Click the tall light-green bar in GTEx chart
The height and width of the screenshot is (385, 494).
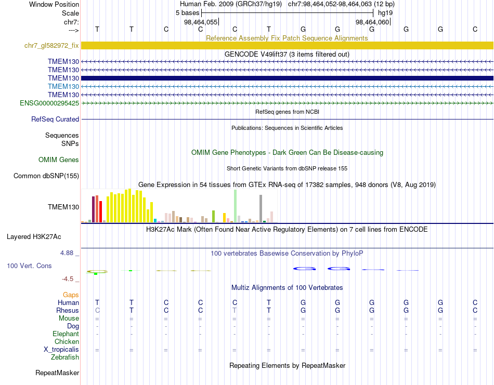click(235, 206)
